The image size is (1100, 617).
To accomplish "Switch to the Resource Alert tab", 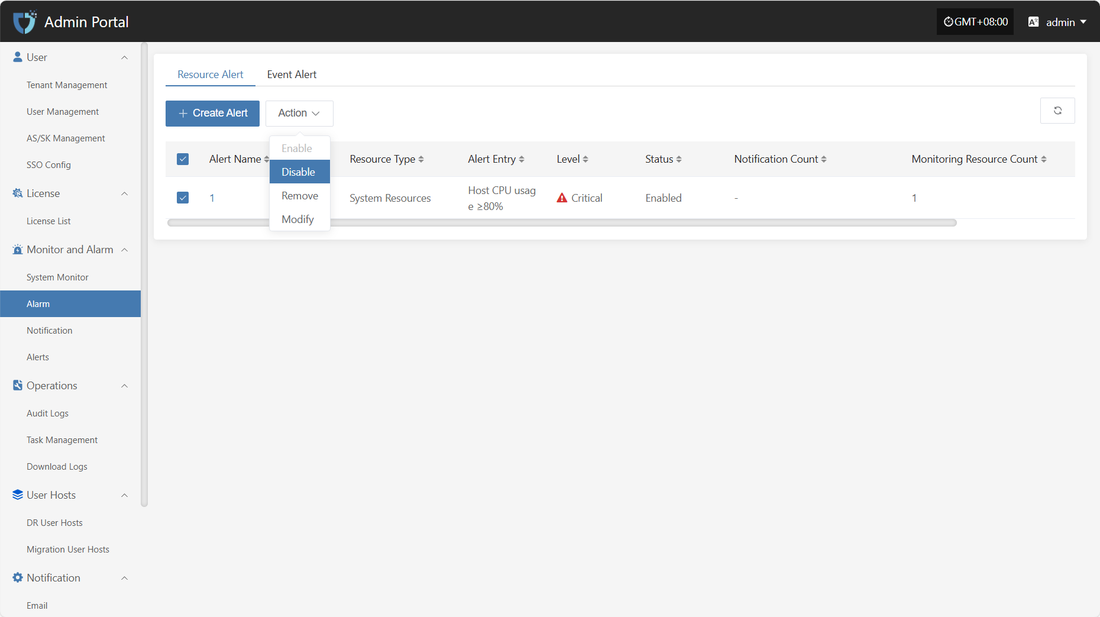I will [211, 75].
